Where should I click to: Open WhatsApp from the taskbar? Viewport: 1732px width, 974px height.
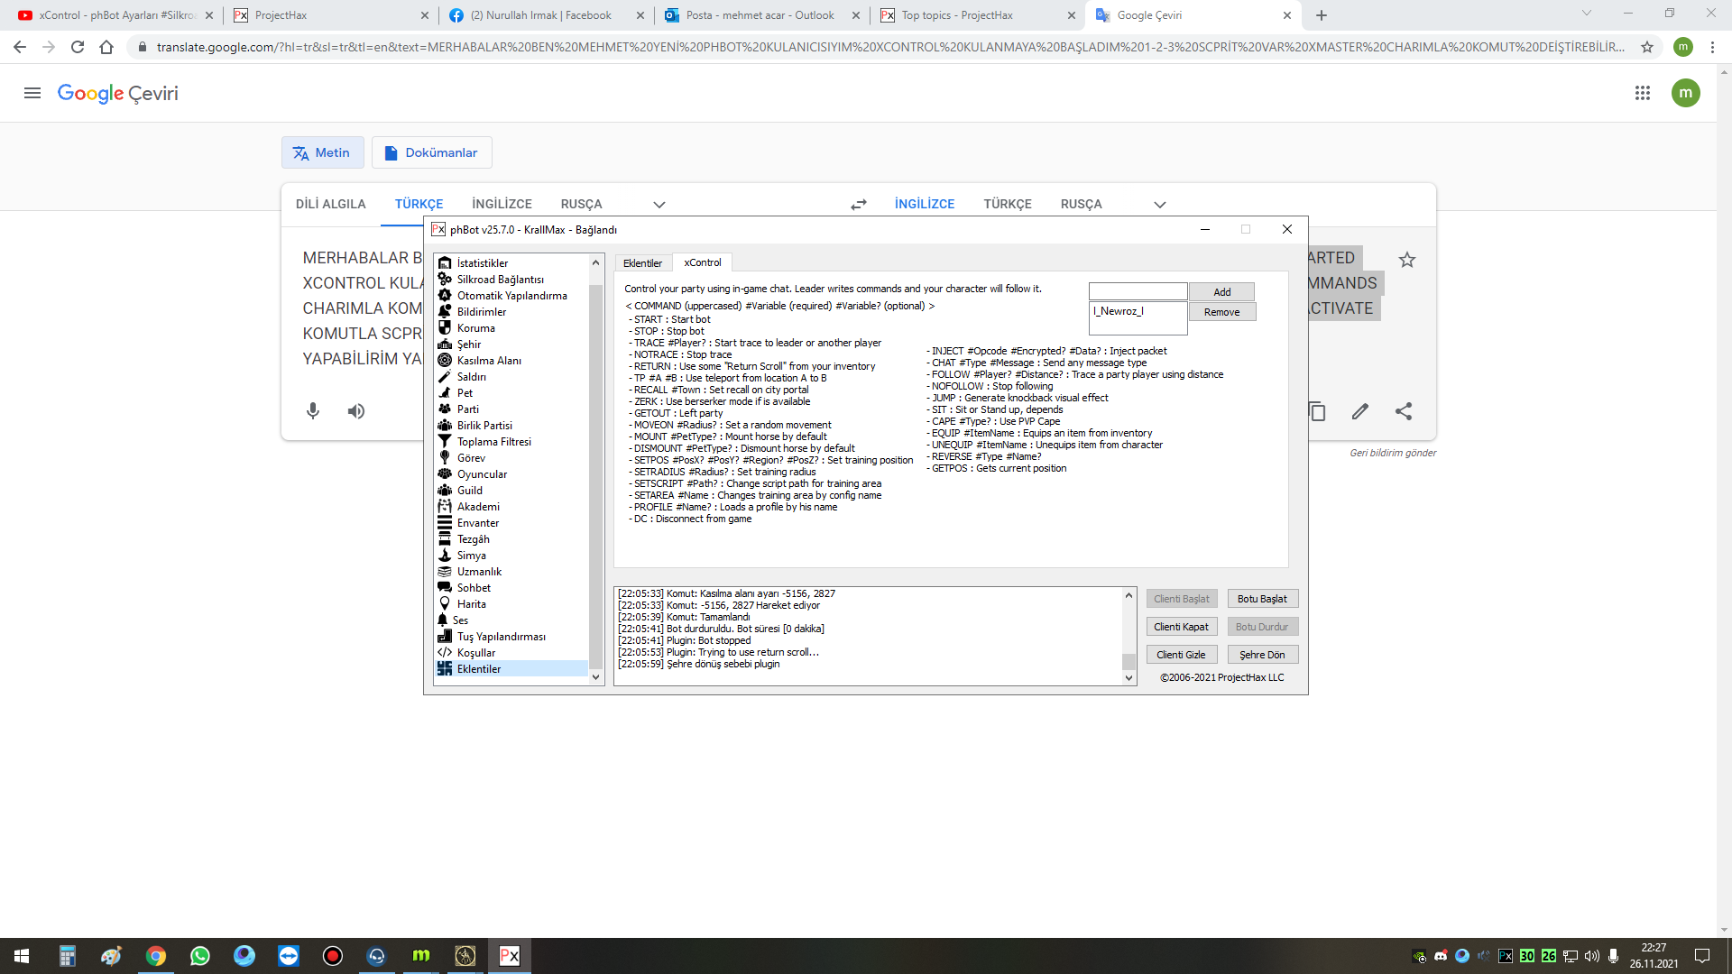(x=200, y=956)
